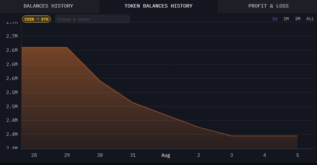Open the Choose a token field

tap(93, 19)
